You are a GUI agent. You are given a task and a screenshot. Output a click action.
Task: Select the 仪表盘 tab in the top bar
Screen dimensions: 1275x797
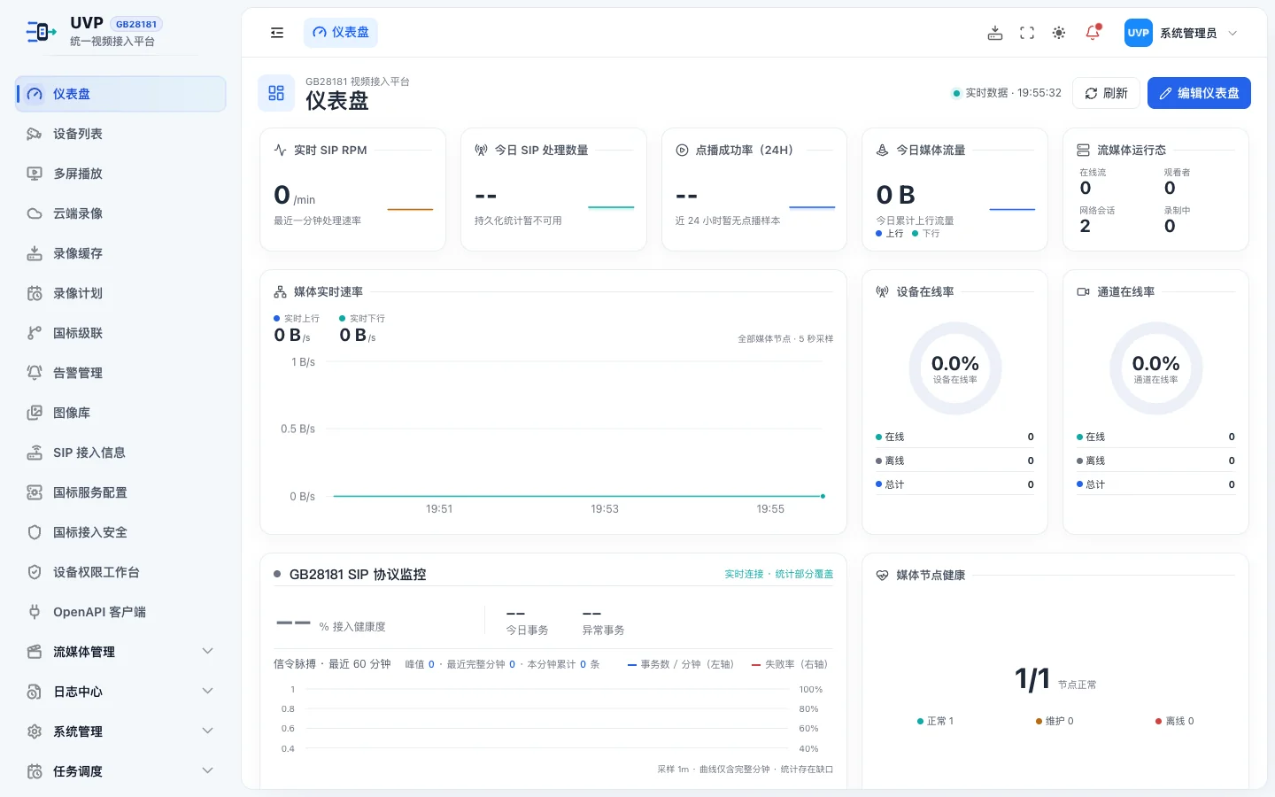click(341, 33)
